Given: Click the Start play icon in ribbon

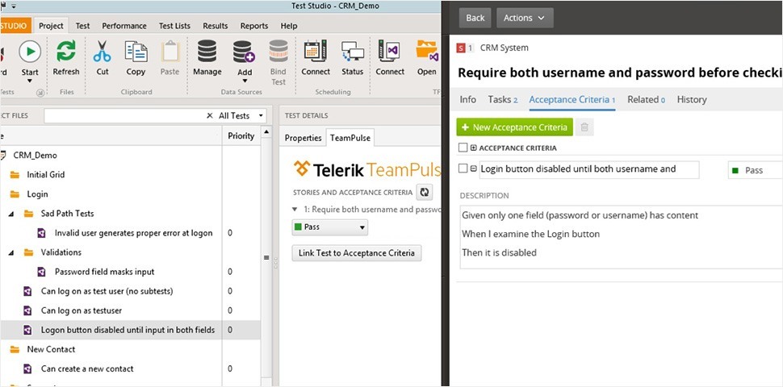Looking at the screenshot, I should point(30,52).
